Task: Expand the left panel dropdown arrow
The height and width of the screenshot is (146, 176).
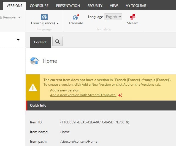Action: coord(18,40)
